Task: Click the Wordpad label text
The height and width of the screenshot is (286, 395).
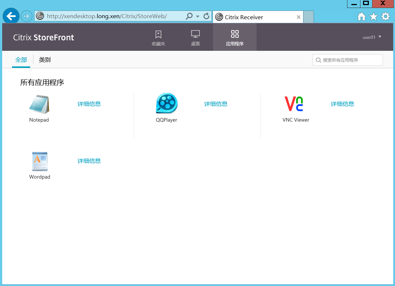Action: coord(40,177)
